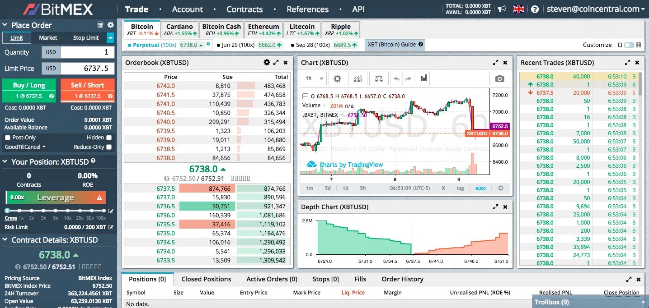649x308 pixels.
Task: Open the chart interval dropdown arrow
Action: (321, 78)
